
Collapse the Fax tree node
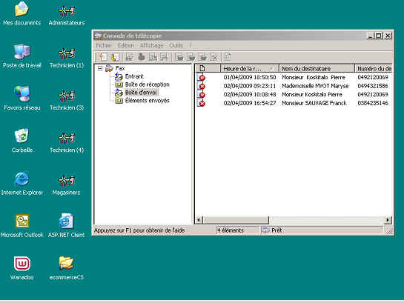point(100,68)
